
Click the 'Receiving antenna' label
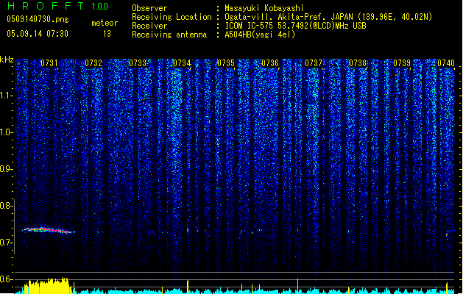(x=169, y=35)
